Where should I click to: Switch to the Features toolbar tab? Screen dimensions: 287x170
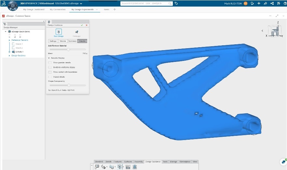(x=118, y=162)
